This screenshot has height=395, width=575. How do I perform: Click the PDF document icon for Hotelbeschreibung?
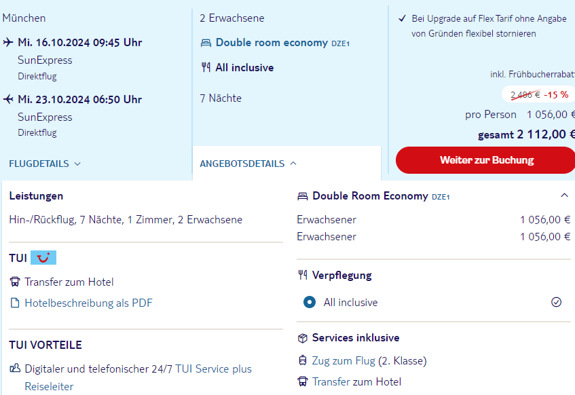pyautogui.click(x=15, y=303)
